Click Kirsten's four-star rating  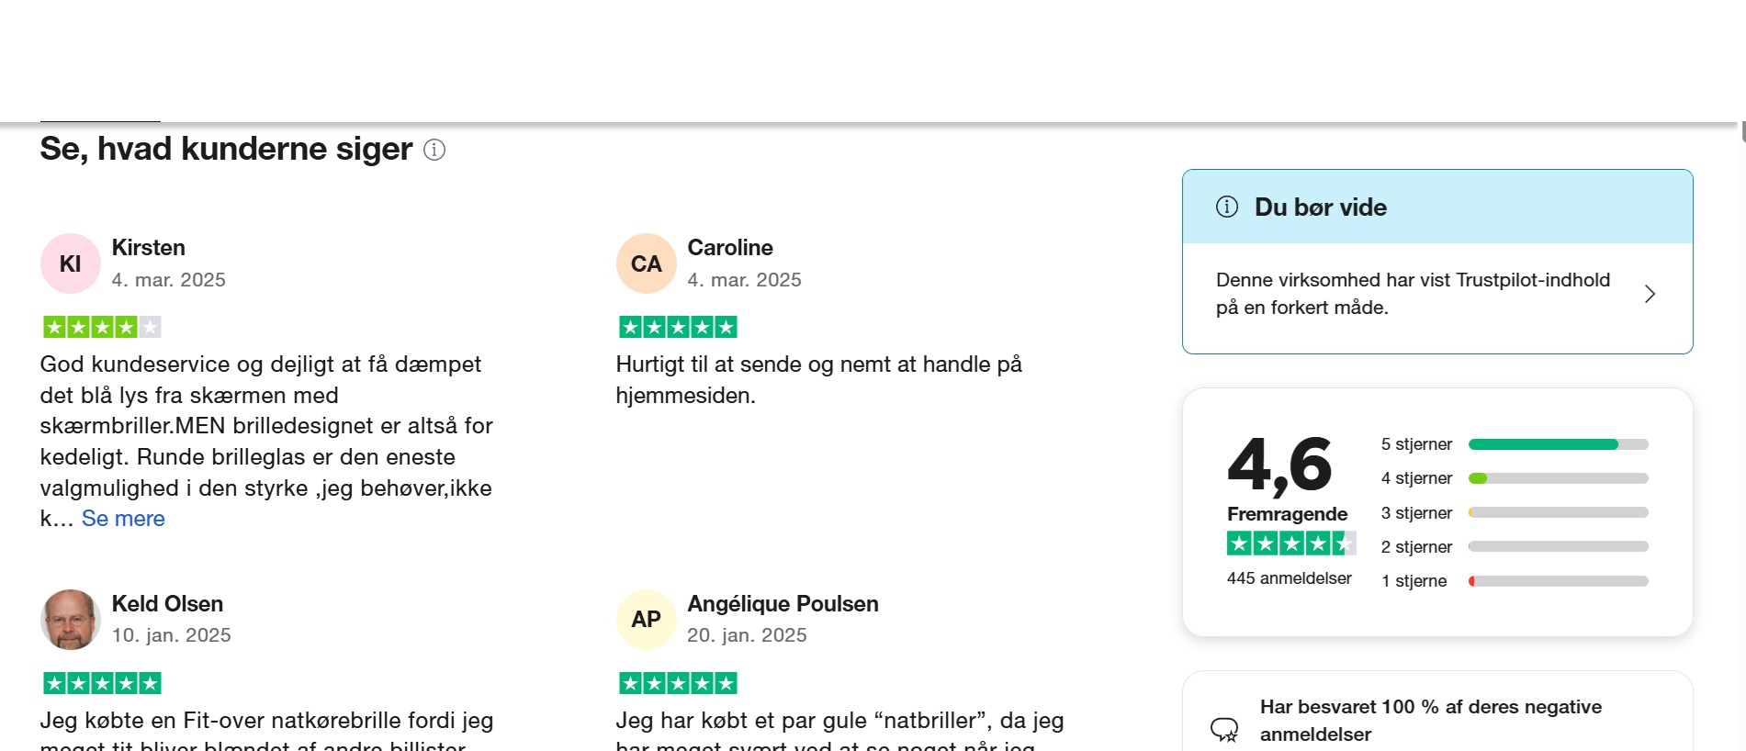click(x=102, y=327)
